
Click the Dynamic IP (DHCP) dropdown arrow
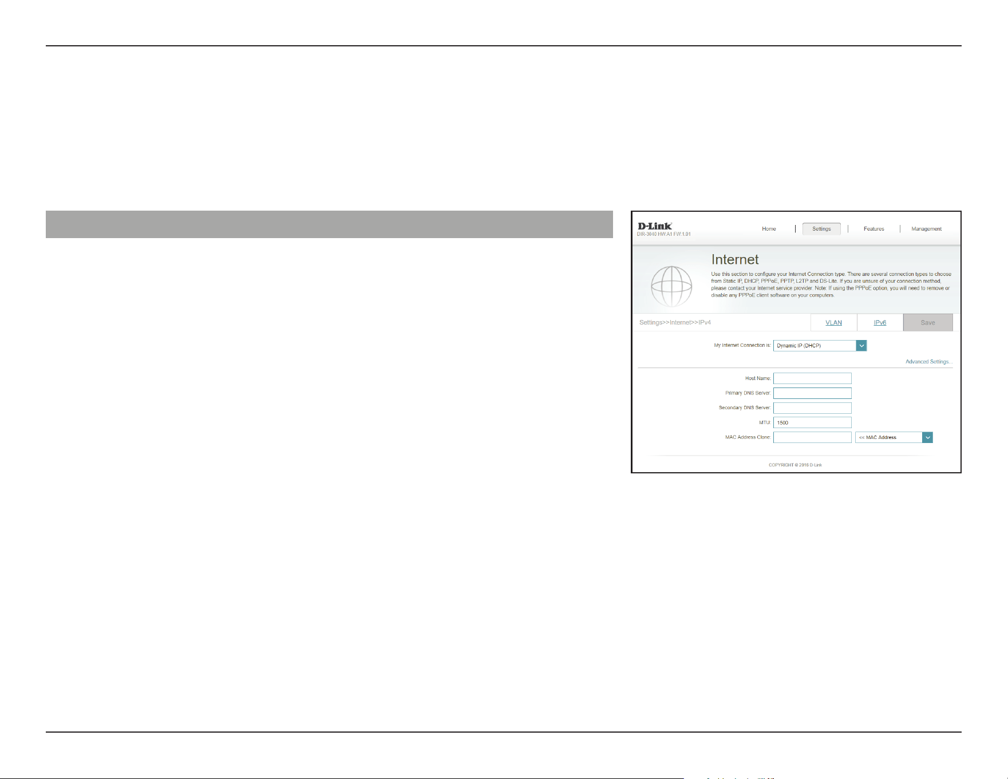click(x=861, y=346)
